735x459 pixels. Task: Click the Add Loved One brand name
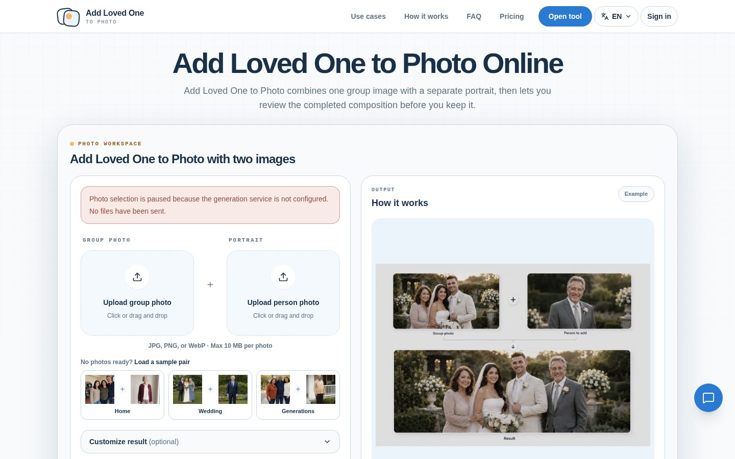[x=115, y=13]
